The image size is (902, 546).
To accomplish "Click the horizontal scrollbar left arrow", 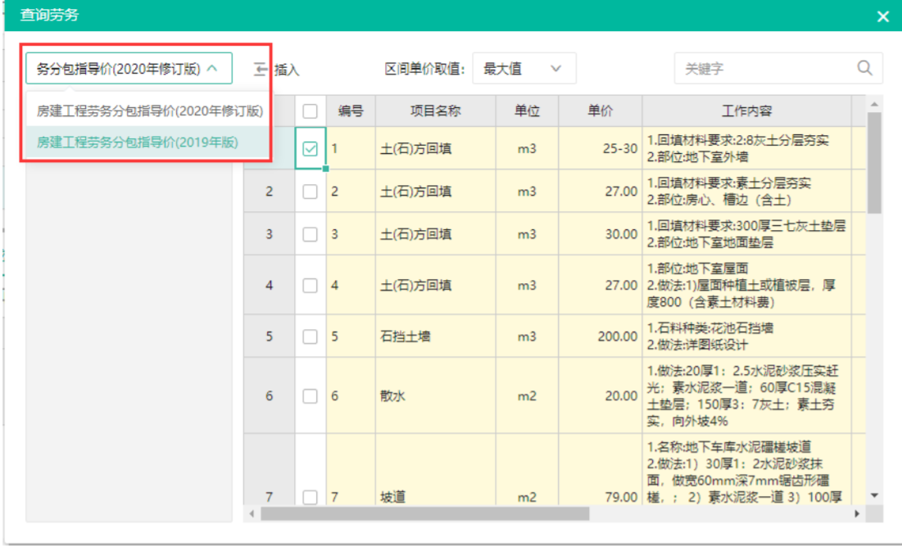I will click(x=252, y=513).
